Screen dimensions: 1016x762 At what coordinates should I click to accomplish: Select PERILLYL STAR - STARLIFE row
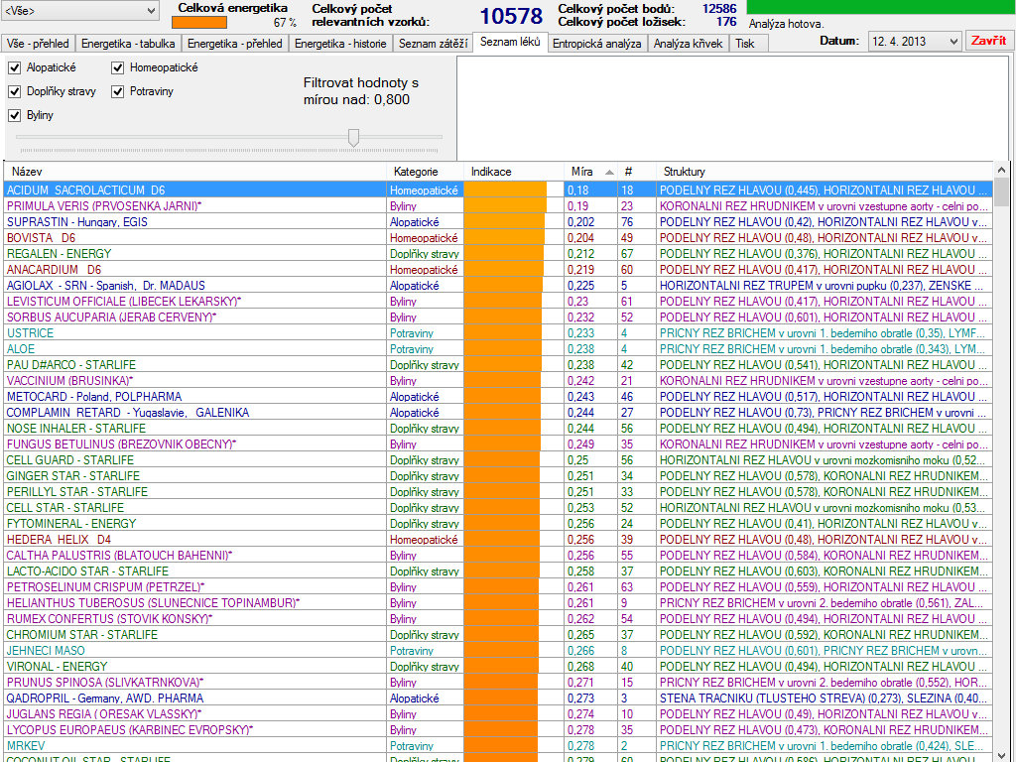498,492
